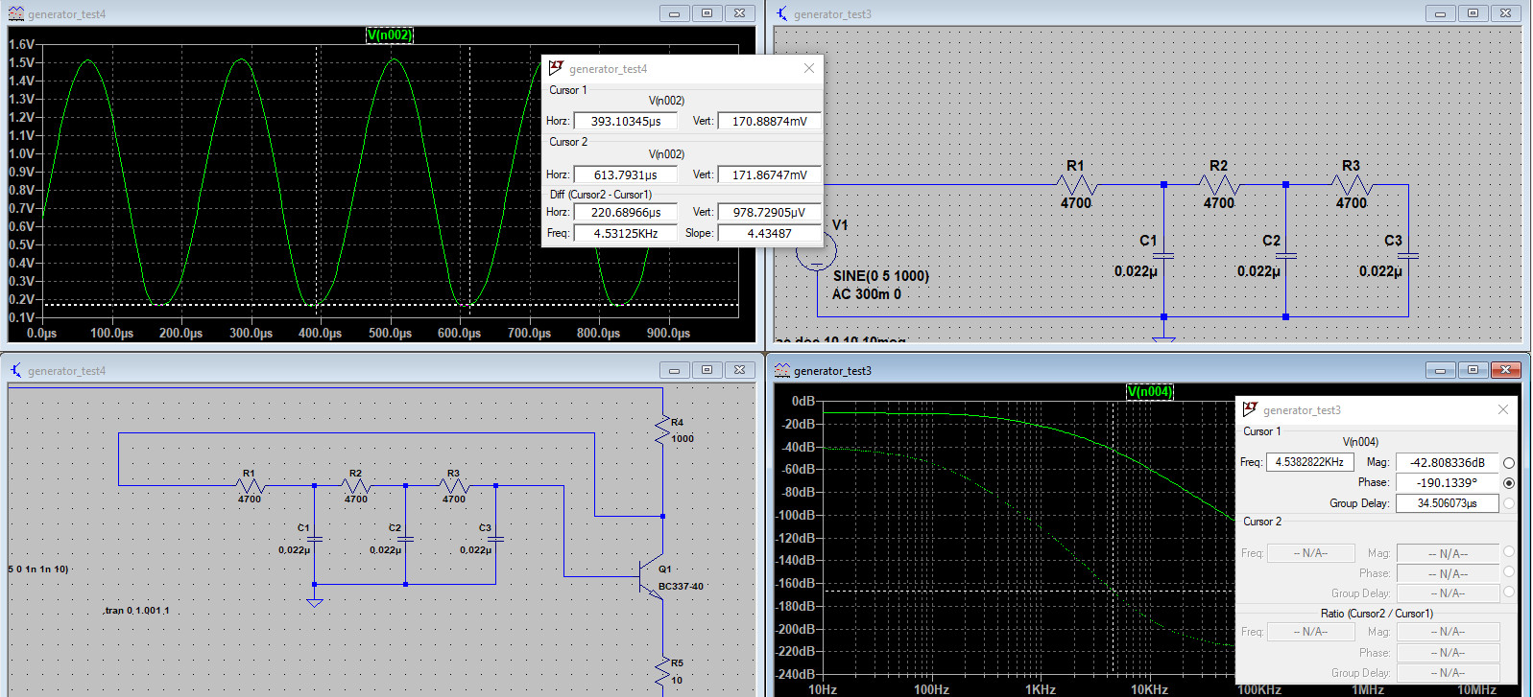Click ground symbol in generator_test4 schematic

[x=314, y=602]
